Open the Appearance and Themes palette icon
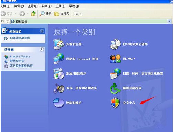174x132 pixels. (x=59, y=44)
